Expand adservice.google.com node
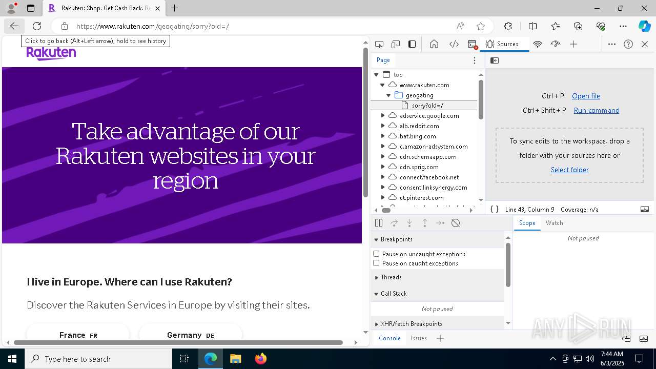This screenshot has width=656, height=369. coord(382,116)
